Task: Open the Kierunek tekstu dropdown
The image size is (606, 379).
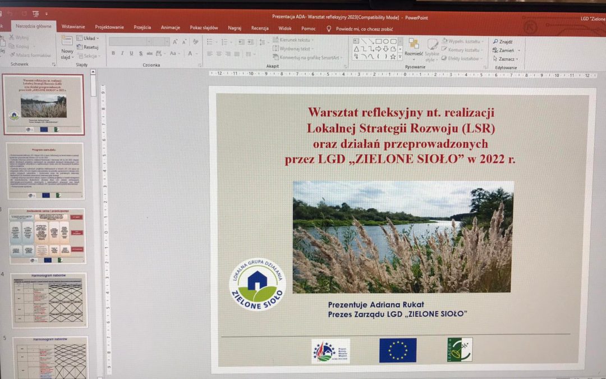Action: click(x=293, y=40)
